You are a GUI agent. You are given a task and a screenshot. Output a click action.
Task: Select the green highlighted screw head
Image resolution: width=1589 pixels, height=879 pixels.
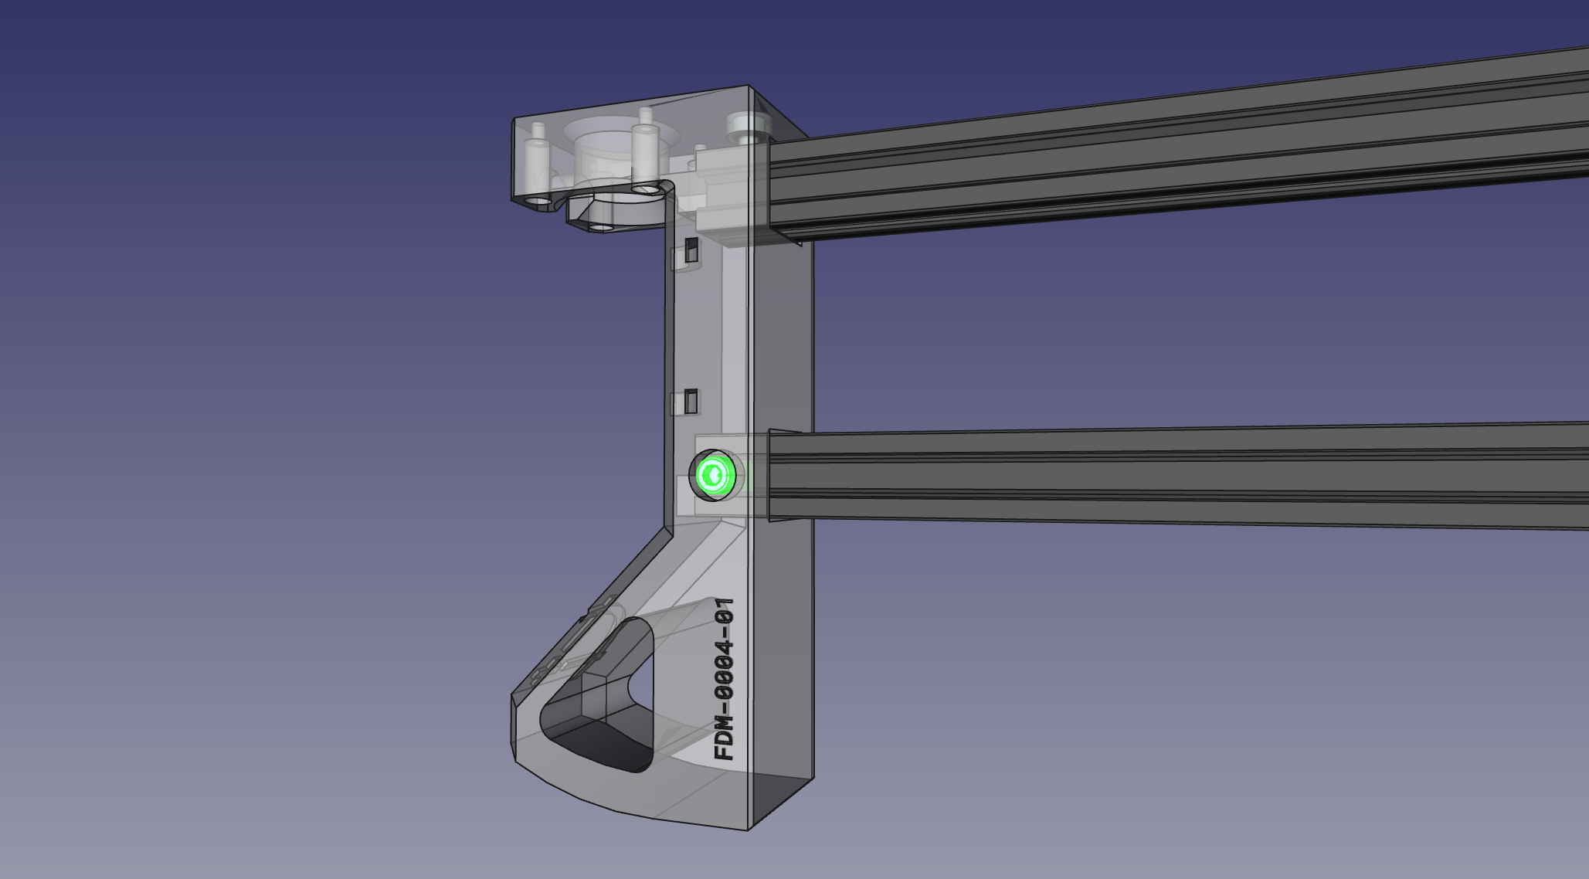coord(713,476)
